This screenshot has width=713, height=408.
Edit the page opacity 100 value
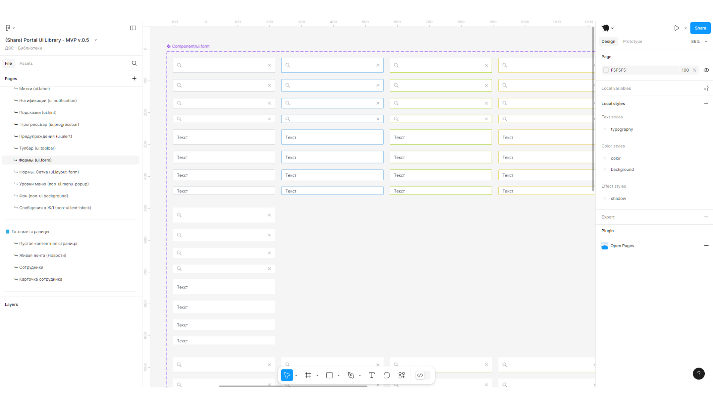pos(685,70)
